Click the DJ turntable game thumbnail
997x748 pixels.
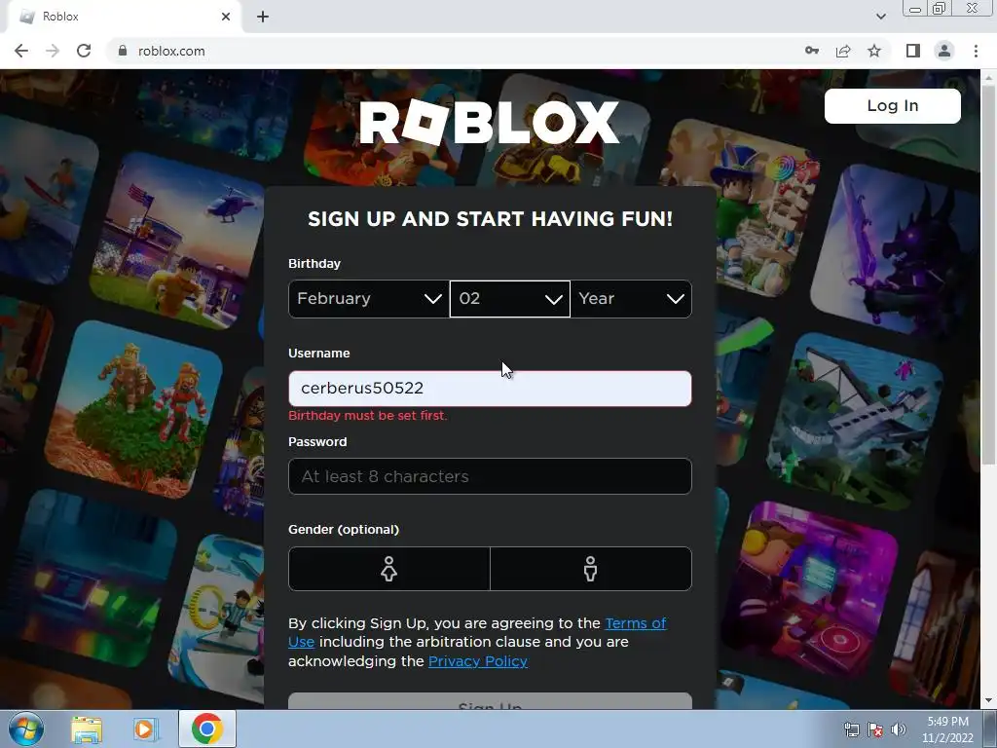click(x=810, y=589)
